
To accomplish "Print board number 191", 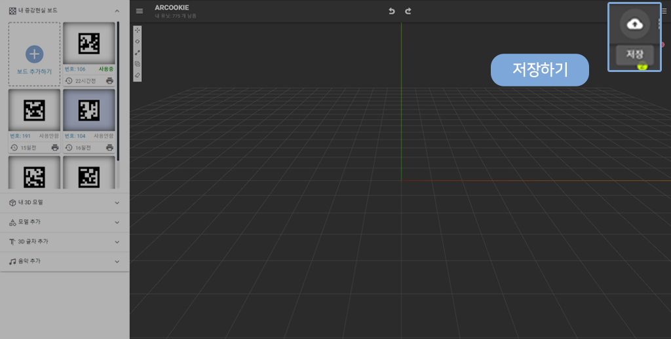I will tap(55, 147).
